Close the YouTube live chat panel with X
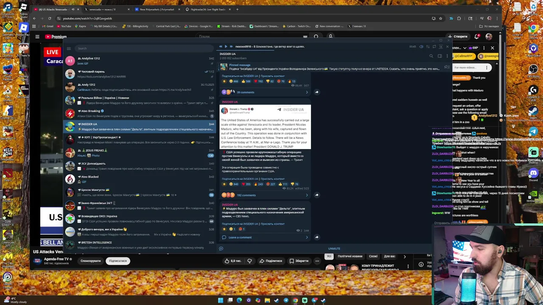 (x=493, y=48)
